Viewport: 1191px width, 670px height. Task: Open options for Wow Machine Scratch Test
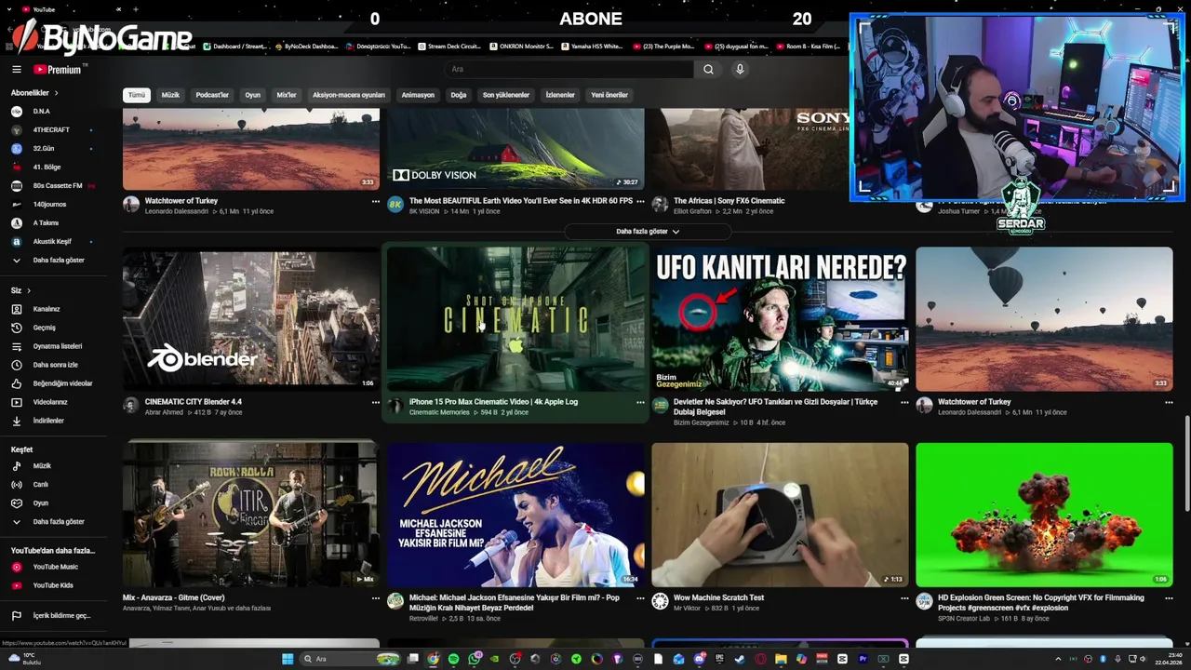click(904, 598)
